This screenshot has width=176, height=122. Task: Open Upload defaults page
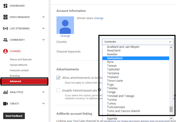(18, 65)
